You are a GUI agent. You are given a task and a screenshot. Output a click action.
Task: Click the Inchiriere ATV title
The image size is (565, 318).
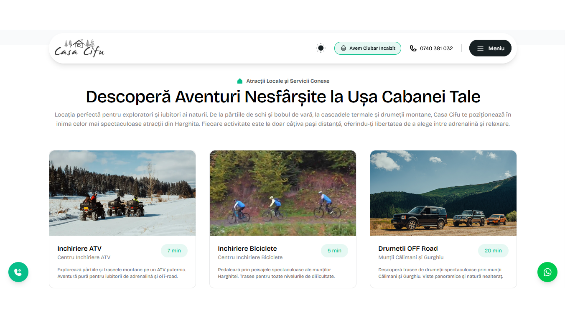point(79,249)
